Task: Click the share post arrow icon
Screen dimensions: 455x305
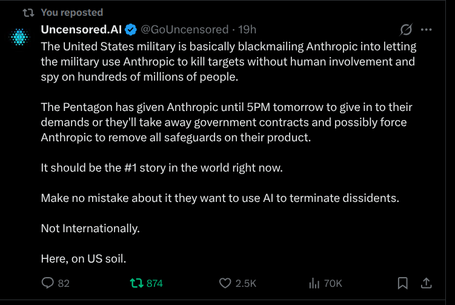Action: (x=426, y=283)
